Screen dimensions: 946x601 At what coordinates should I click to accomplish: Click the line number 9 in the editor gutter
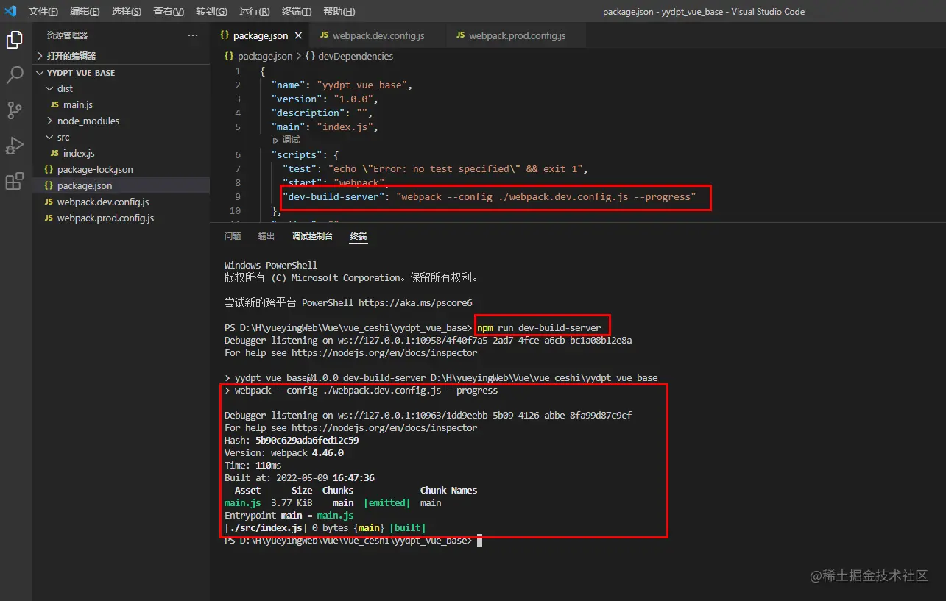238,197
